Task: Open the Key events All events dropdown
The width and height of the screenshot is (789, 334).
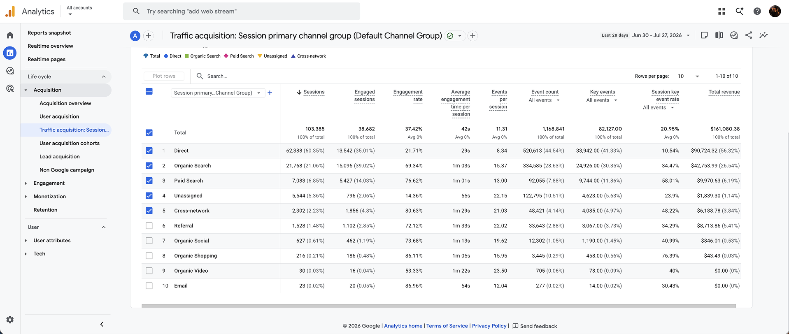Action: (x=602, y=100)
